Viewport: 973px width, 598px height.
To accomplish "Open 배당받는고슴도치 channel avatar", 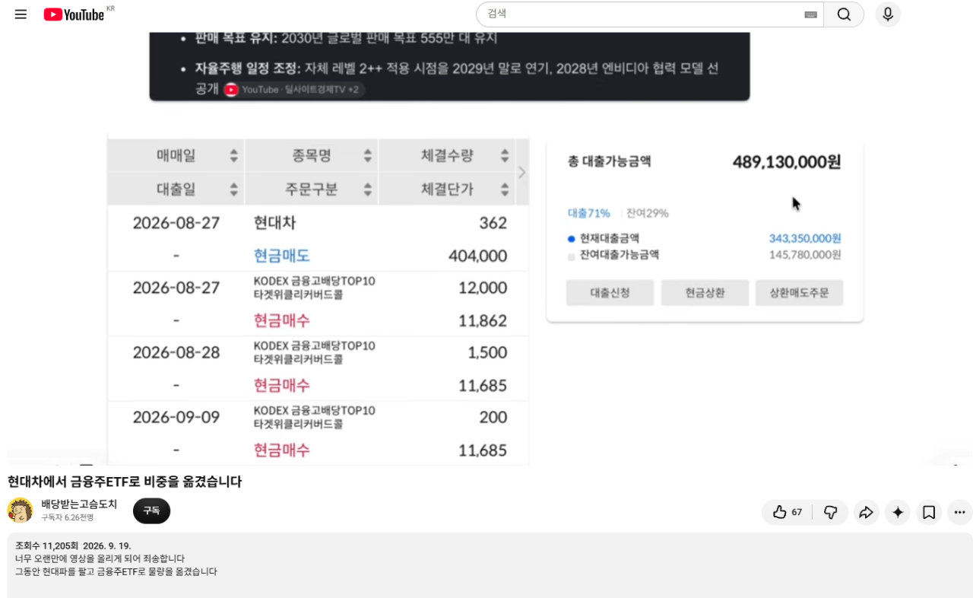I will 21,511.
